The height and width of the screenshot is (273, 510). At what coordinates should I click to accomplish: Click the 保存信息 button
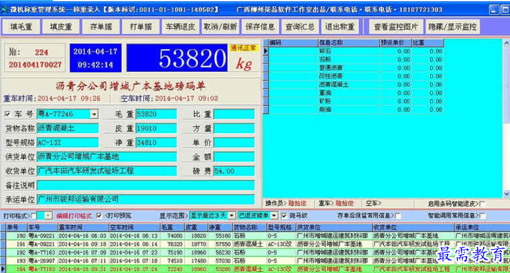tap(260, 27)
